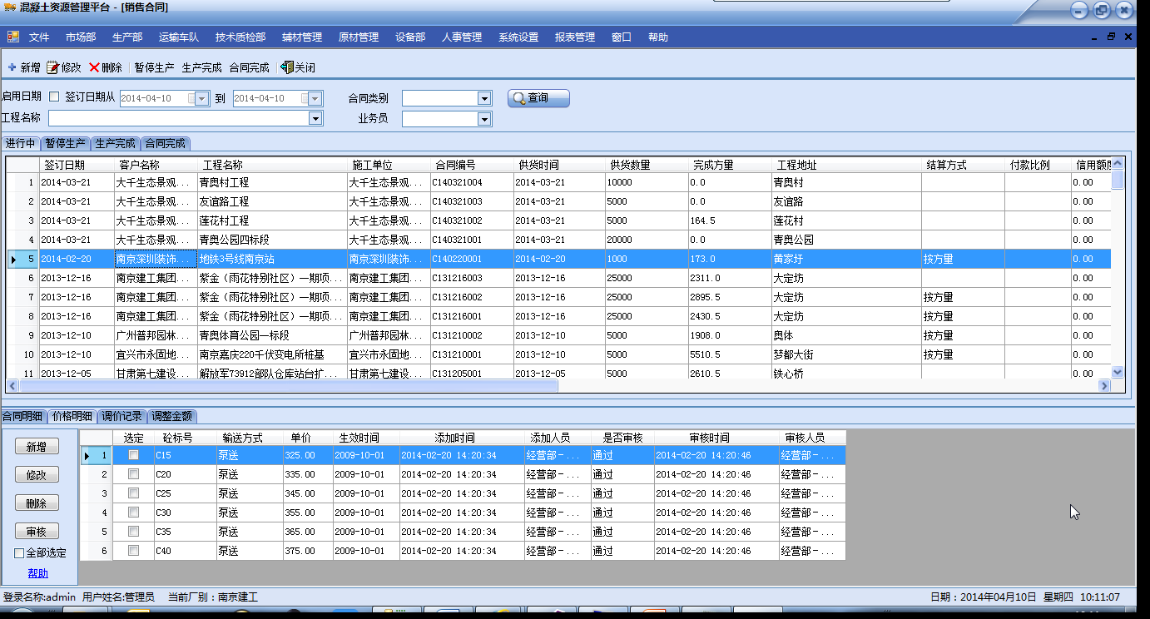Enable the 签订日期从 date filter checkbox

[x=55, y=97]
